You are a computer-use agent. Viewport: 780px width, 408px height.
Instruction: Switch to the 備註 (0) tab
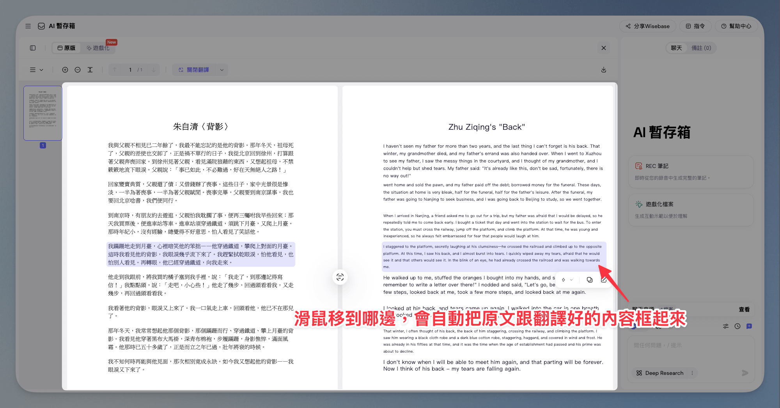(701, 48)
